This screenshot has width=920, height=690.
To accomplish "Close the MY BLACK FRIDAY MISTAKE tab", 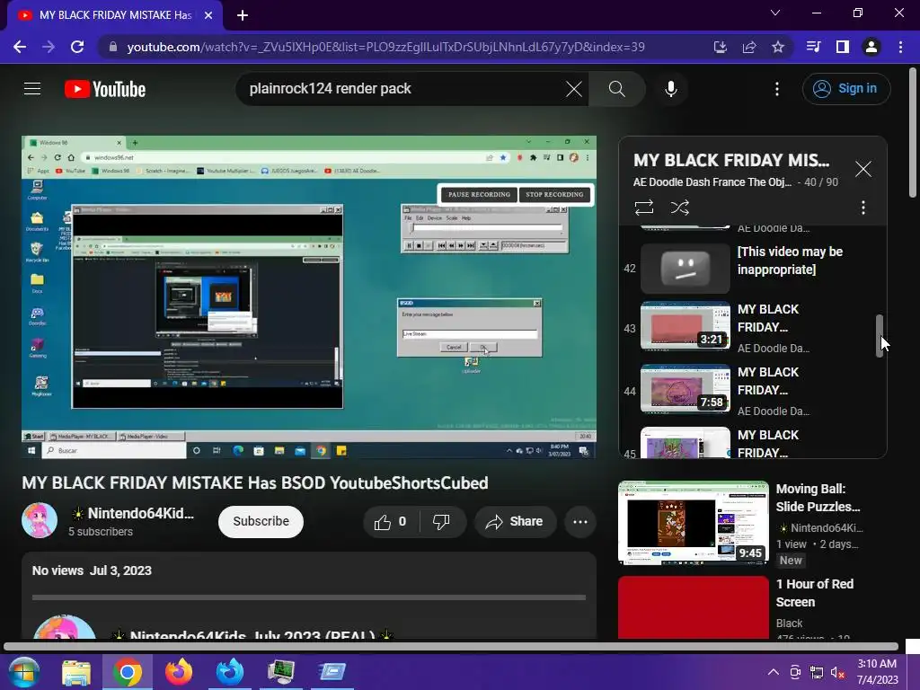I will point(208,15).
